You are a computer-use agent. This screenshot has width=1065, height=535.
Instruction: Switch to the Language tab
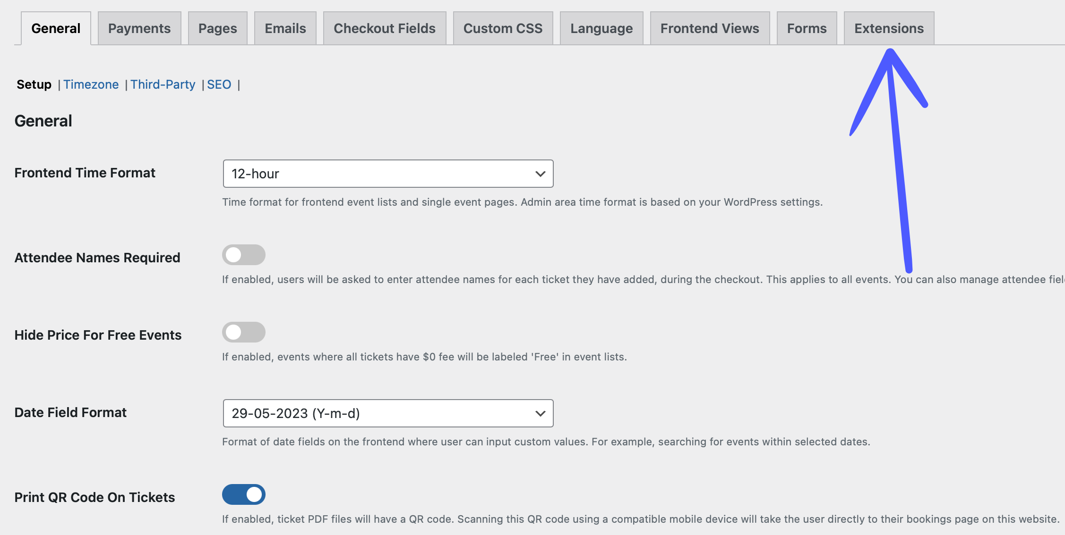coord(601,28)
